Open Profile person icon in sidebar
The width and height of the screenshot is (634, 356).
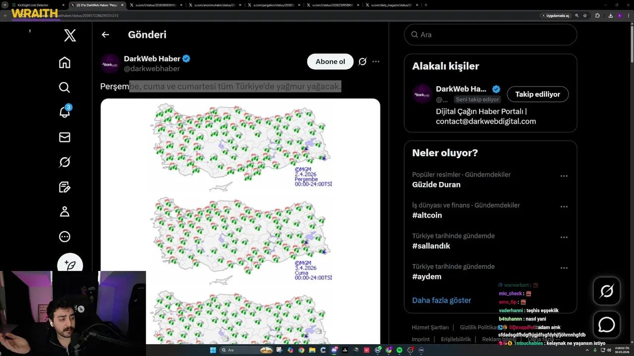pyautogui.click(x=64, y=212)
